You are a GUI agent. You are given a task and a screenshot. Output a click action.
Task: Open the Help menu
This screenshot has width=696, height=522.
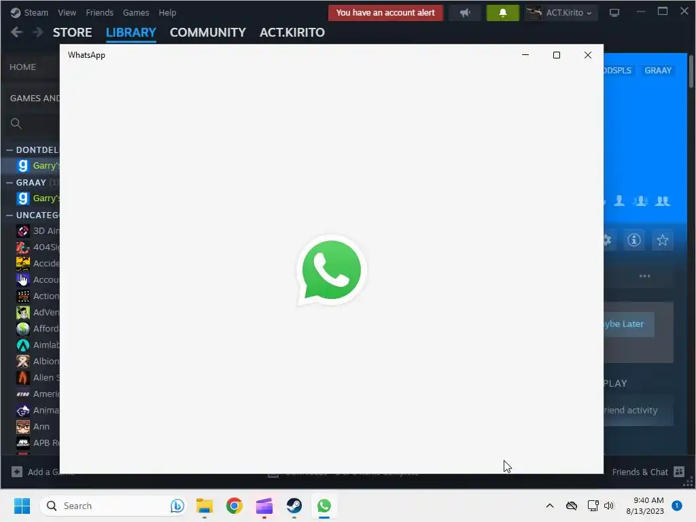tap(167, 13)
